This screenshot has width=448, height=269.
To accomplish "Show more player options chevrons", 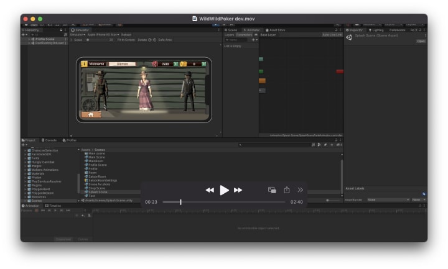I will 300,190.
